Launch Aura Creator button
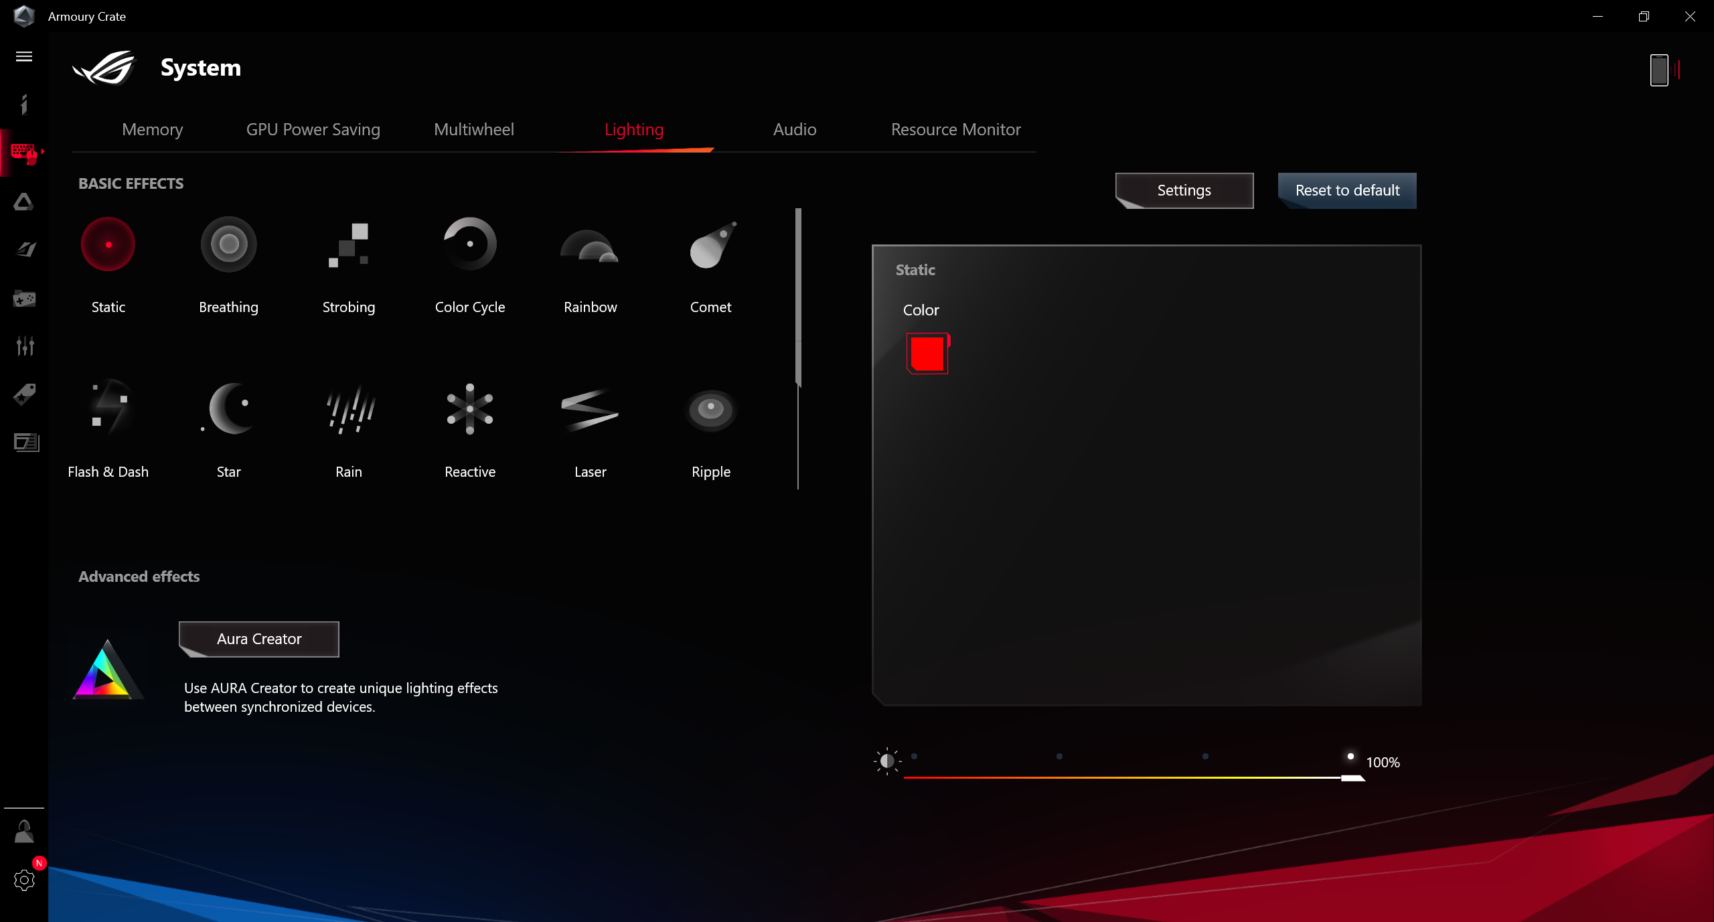 pos(259,639)
